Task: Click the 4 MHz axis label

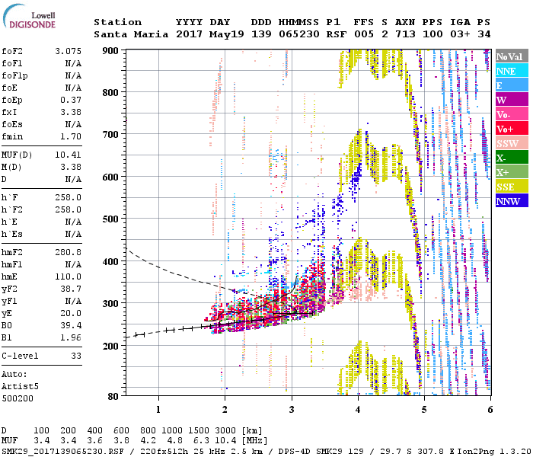Action: click(358, 410)
